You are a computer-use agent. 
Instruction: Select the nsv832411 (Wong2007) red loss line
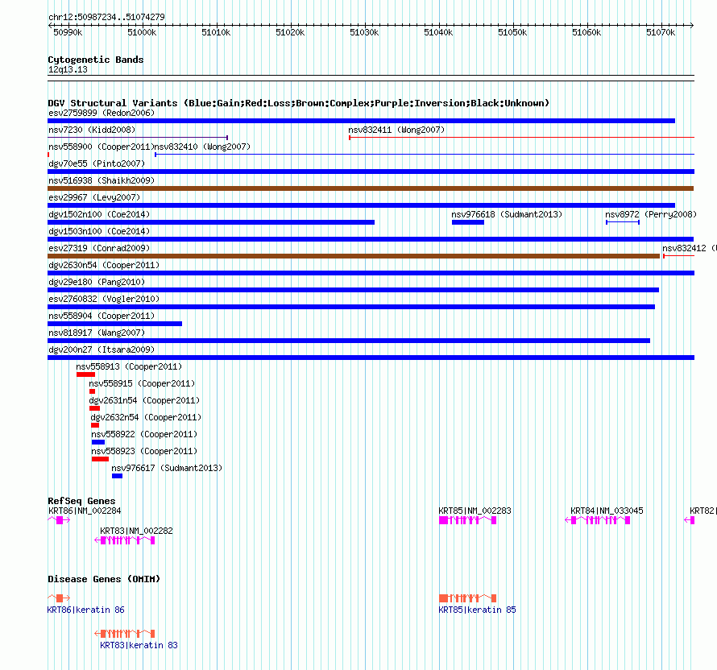pos(522,138)
